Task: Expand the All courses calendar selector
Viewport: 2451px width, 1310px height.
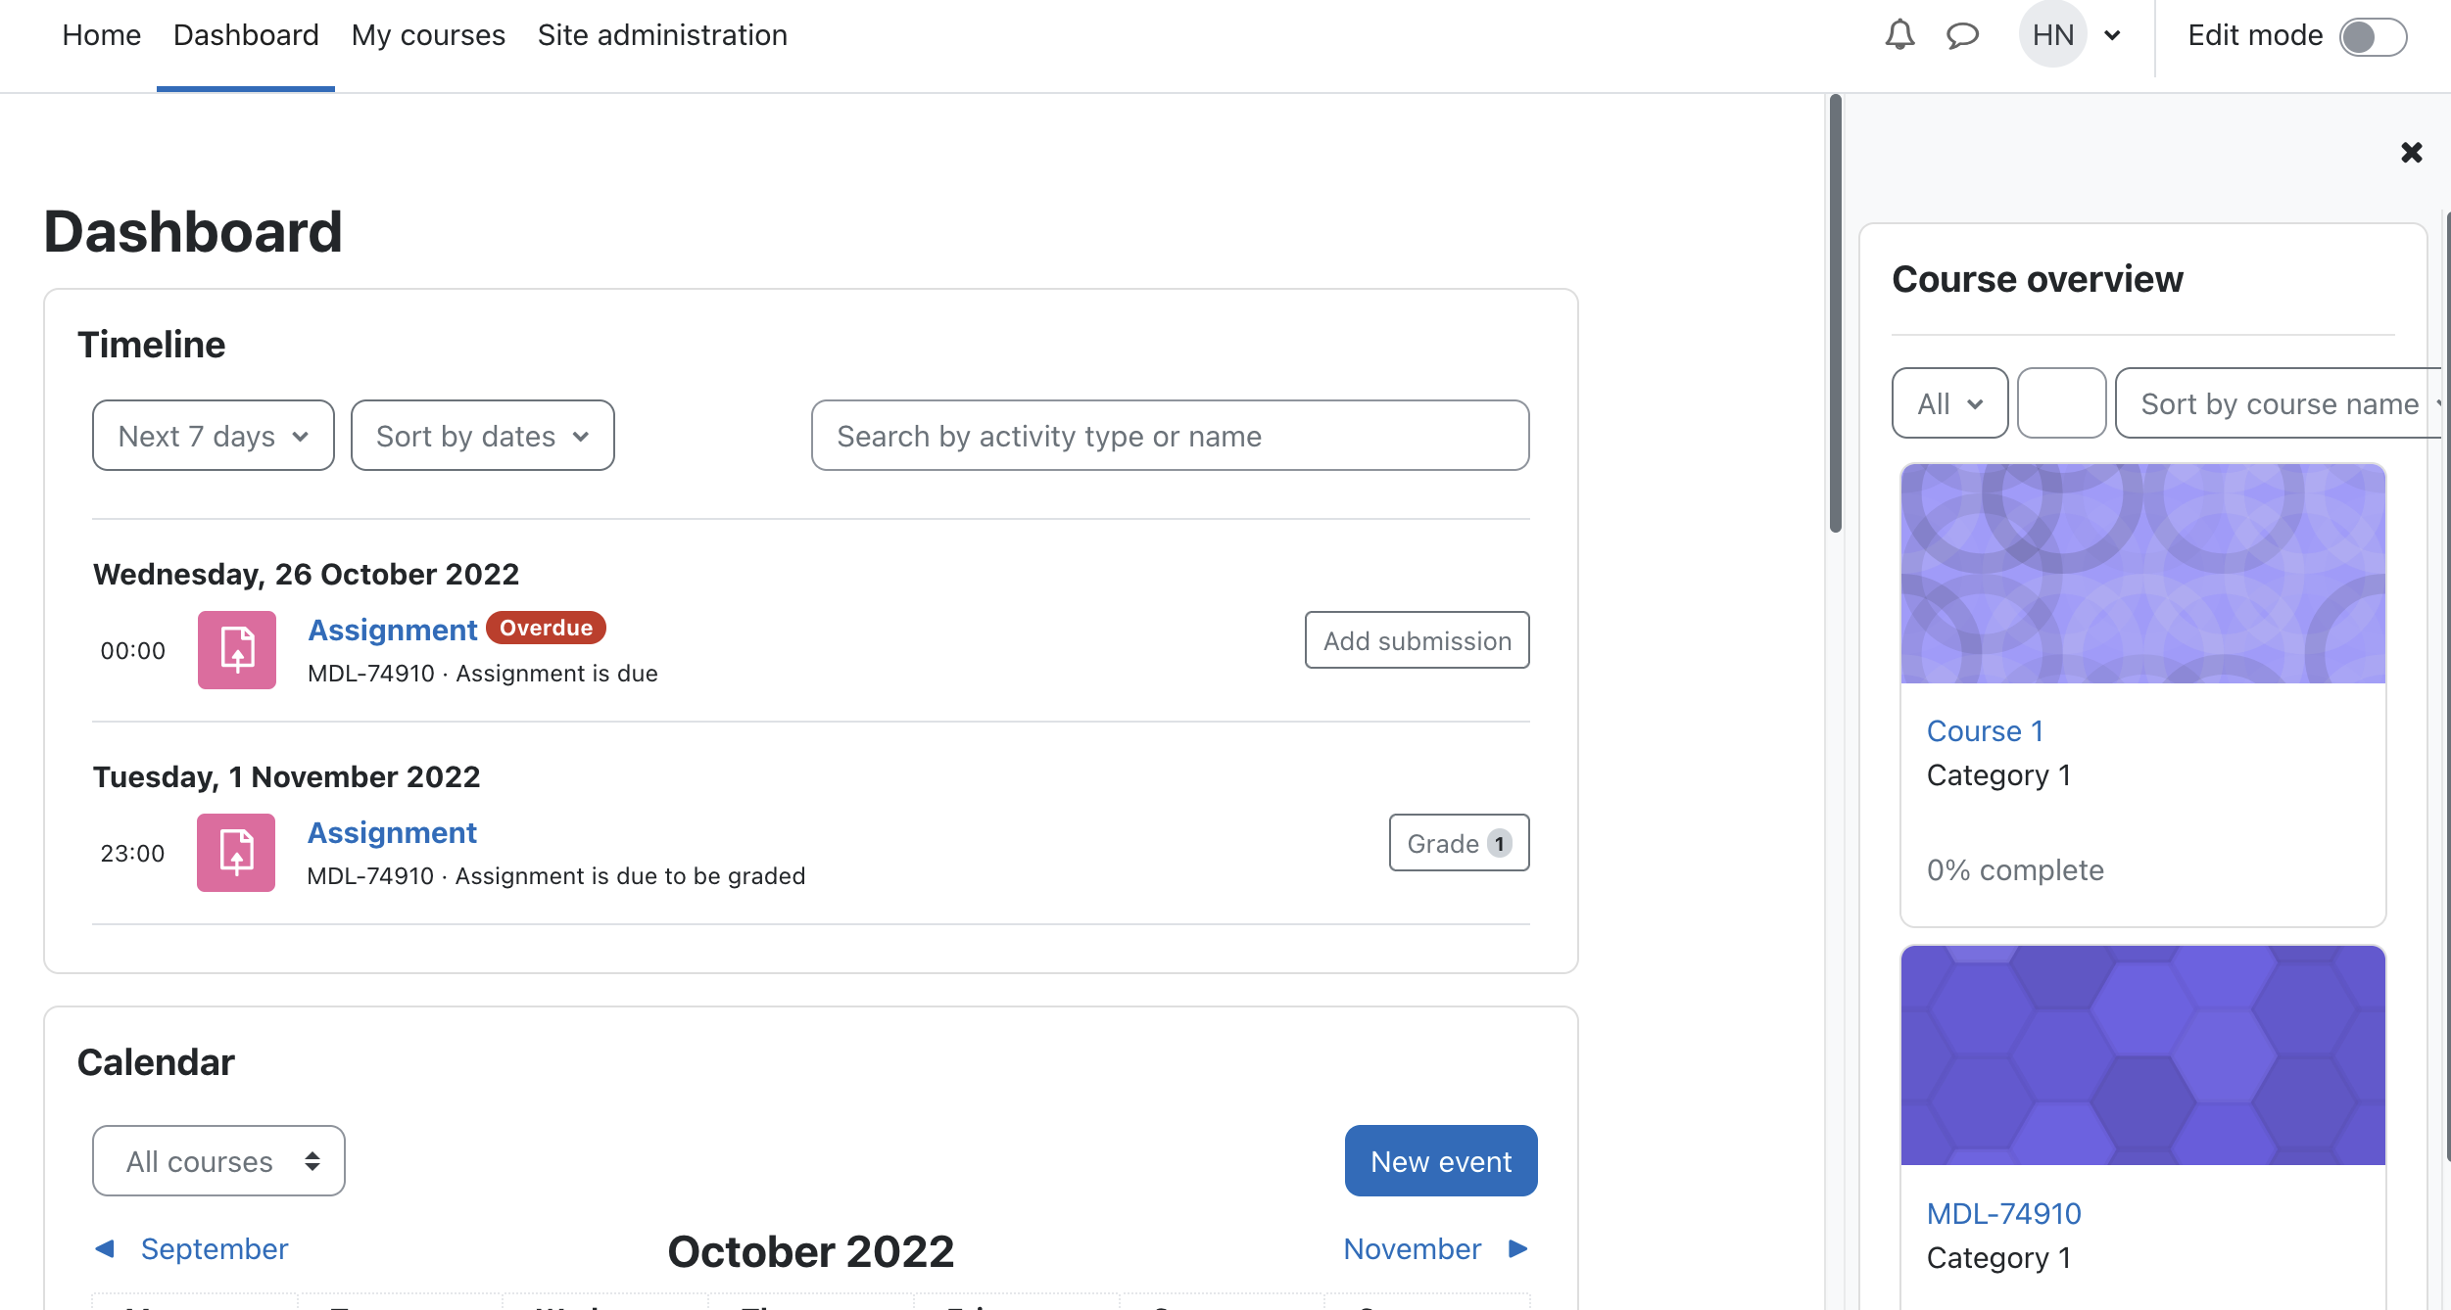Action: point(218,1161)
